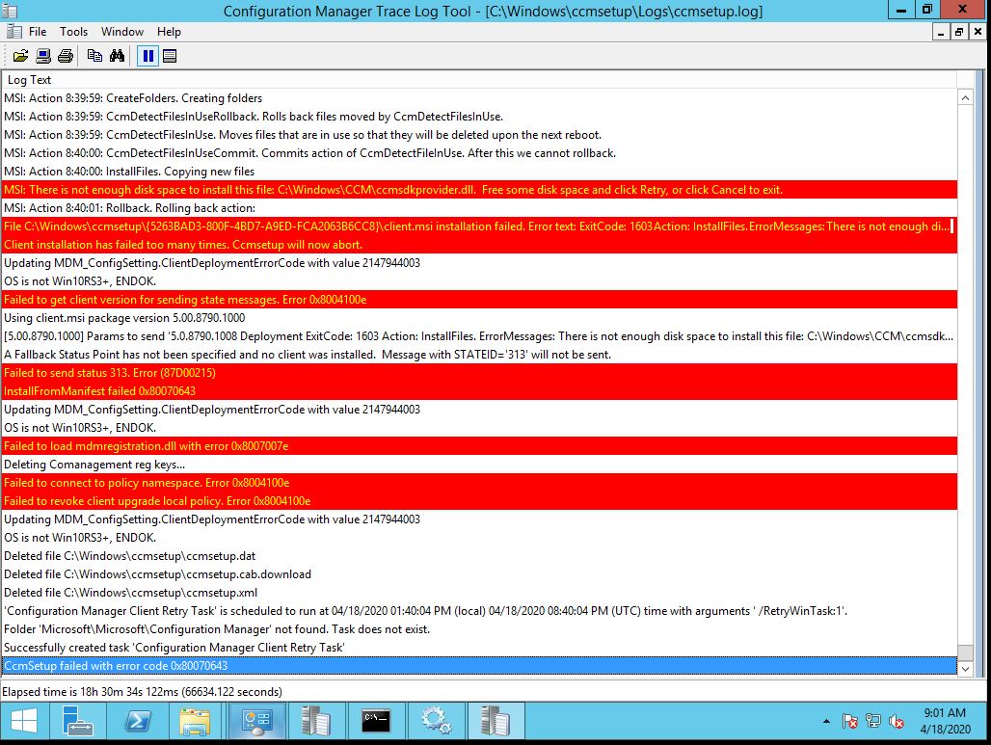Select the 'Rollback. Rolling back action' line
Screen dimensions: 991x745
[x=479, y=208]
